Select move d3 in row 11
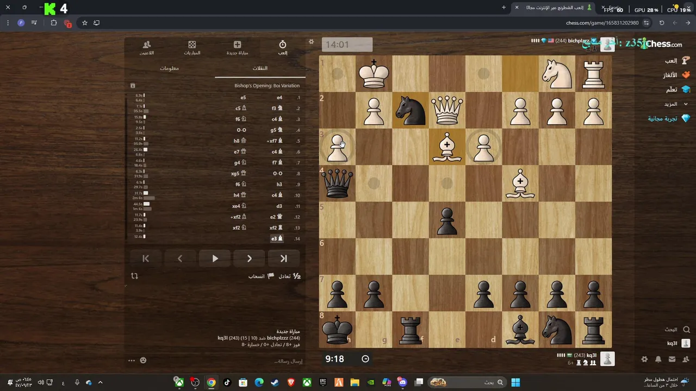The image size is (696, 391). point(279,206)
